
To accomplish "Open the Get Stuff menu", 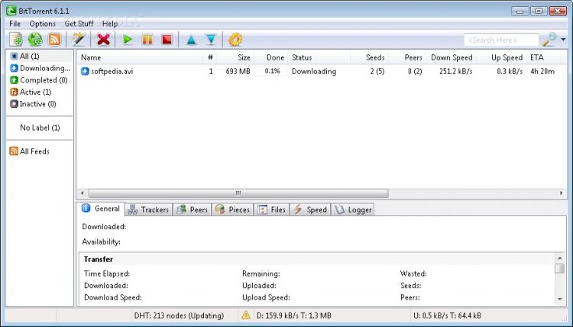I will pyautogui.click(x=79, y=24).
